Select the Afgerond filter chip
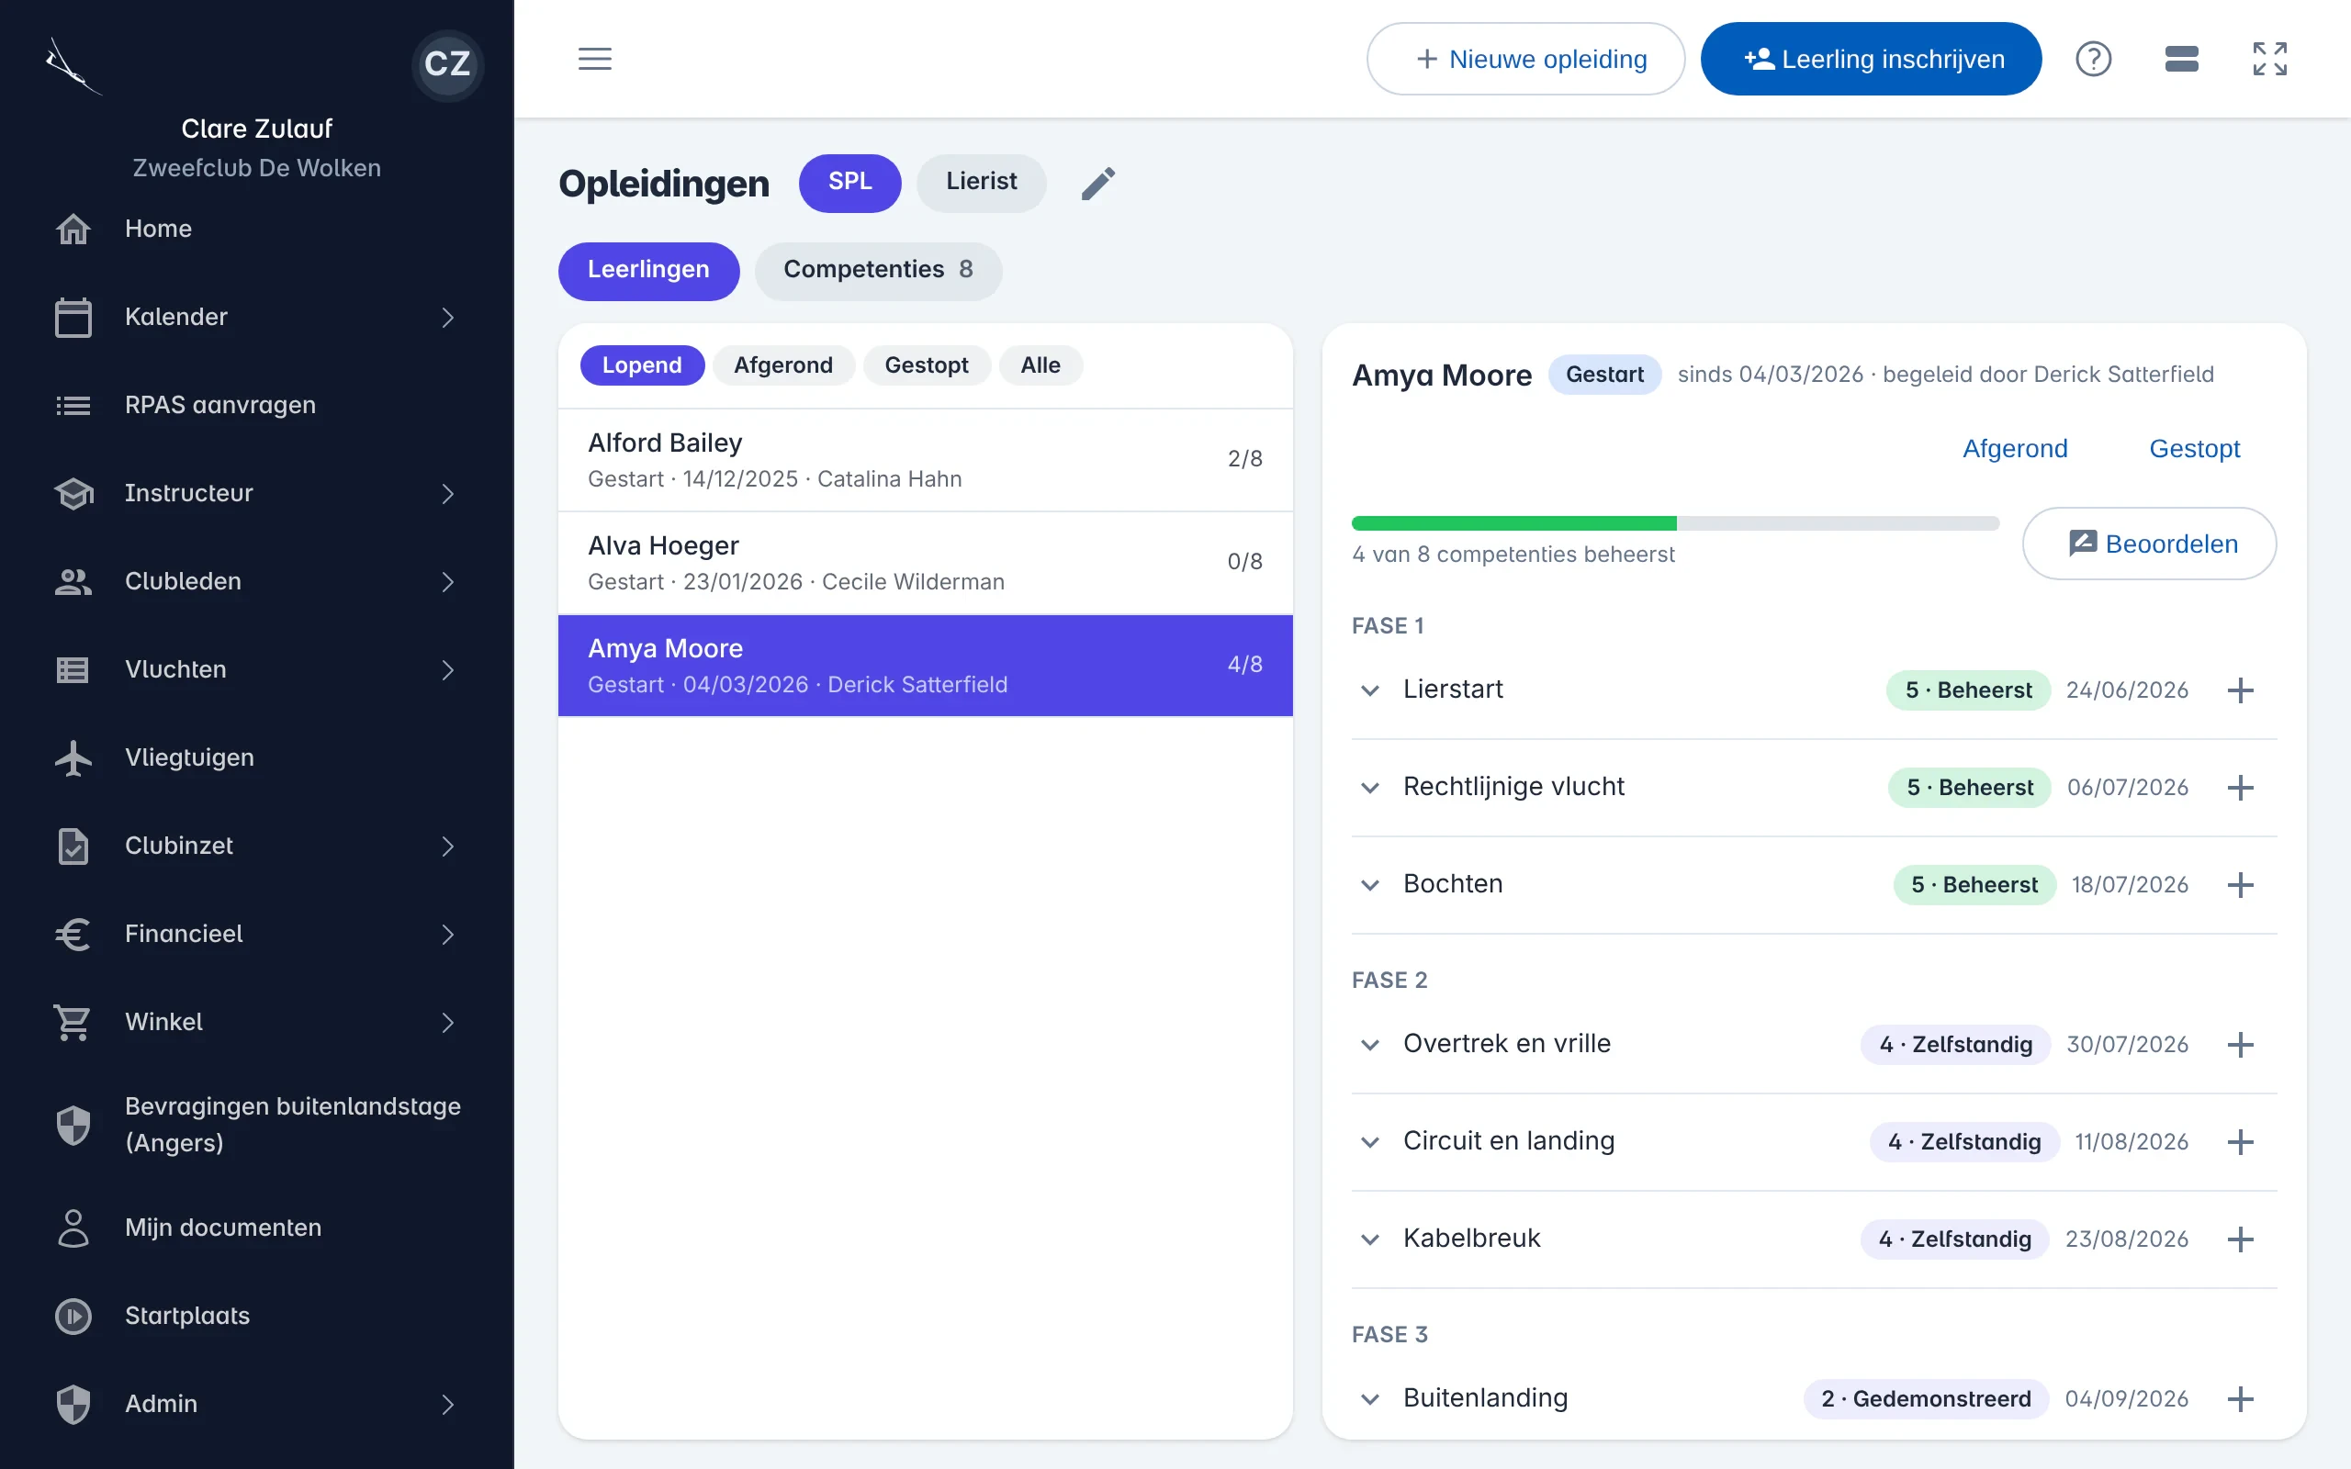The image size is (2351, 1469). click(x=783, y=365)
